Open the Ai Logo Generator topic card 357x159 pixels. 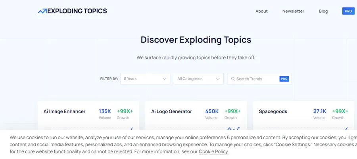[196, 115]
